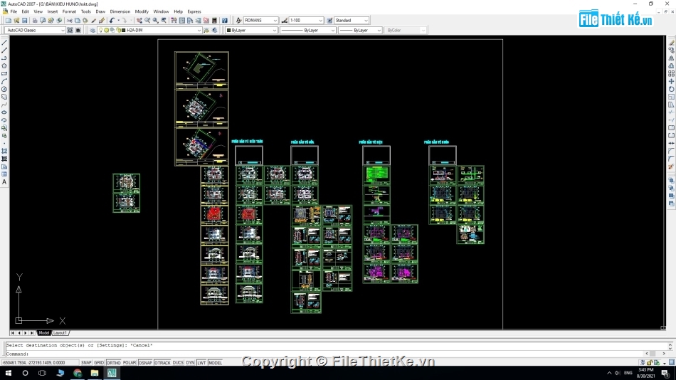Switch to the Model tab
This screenshot has height=380, width=676.
tap(44, 333)
